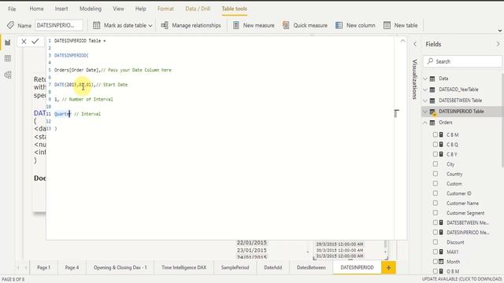Expand the DATEADD_YearTable table
This screenshot has height=283, width=504.
click(x=425, y=90)
